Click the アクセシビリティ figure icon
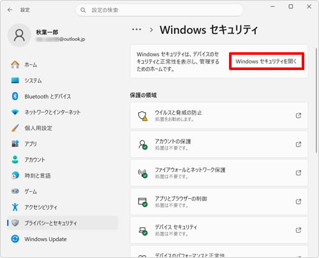This screenshot has width=319, height=258. coord(15,207)
